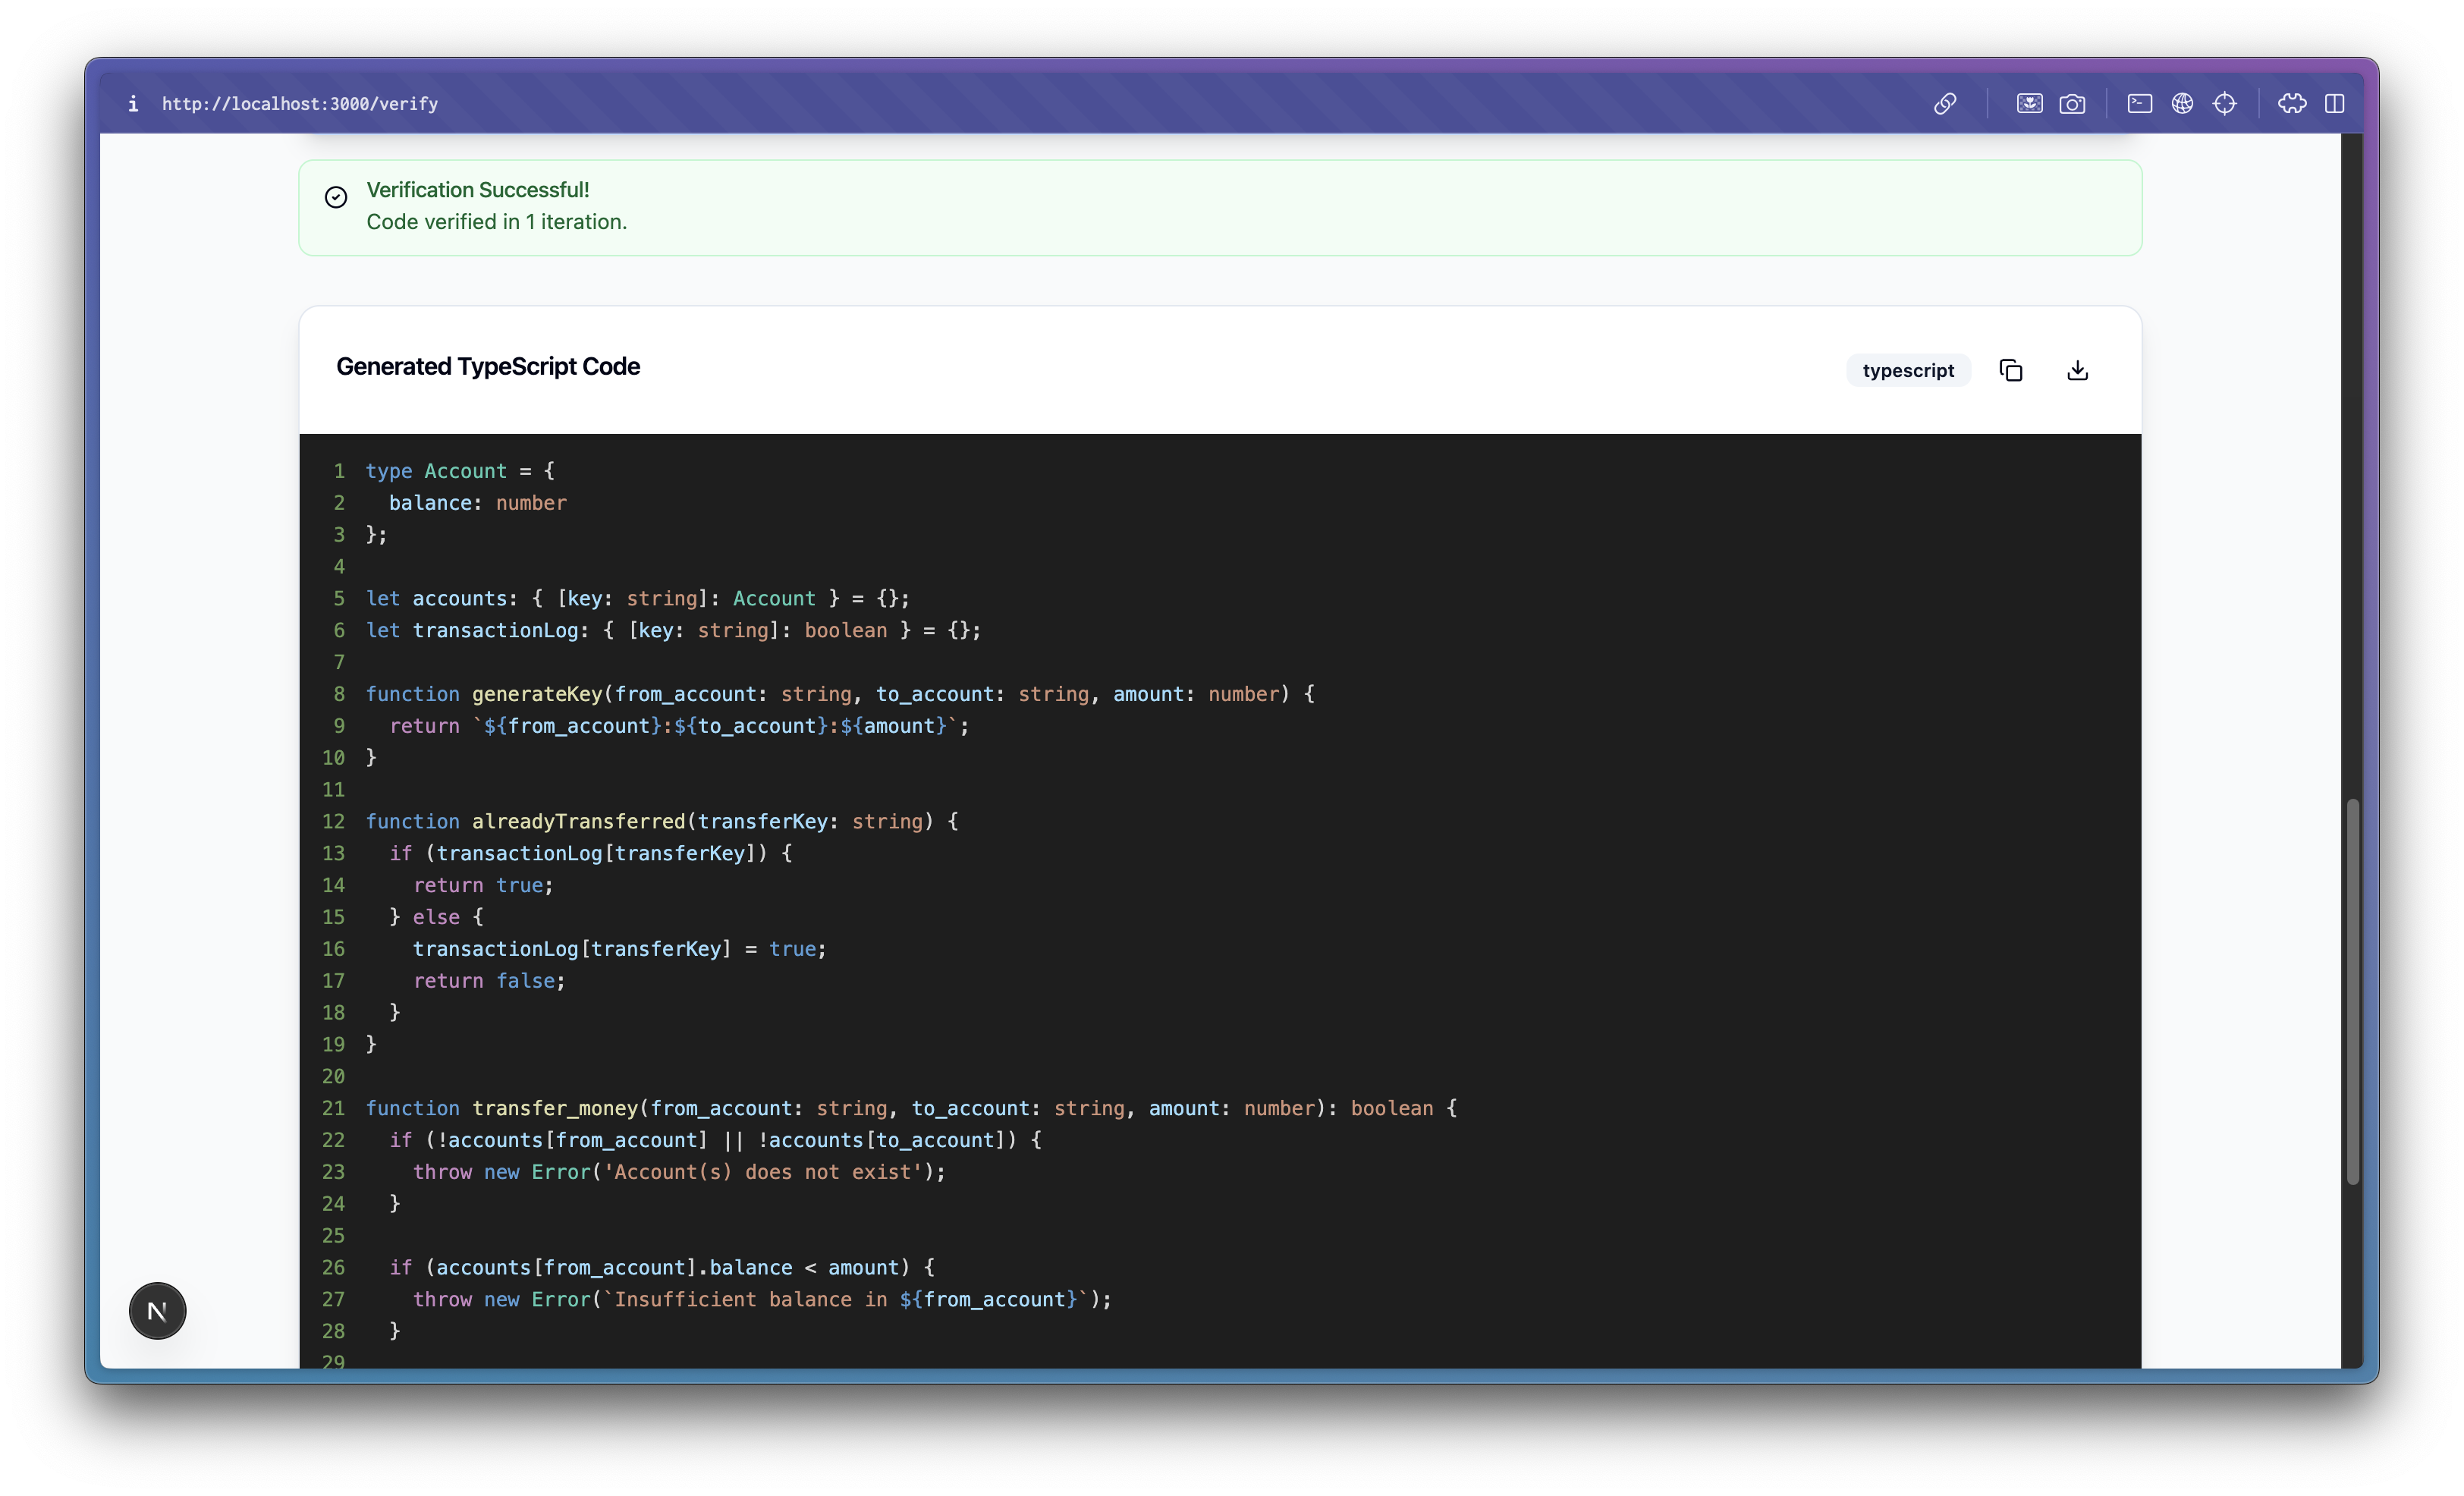Click the site info icon before URL
This screenshot has width=2464, height=1496.
133,104
